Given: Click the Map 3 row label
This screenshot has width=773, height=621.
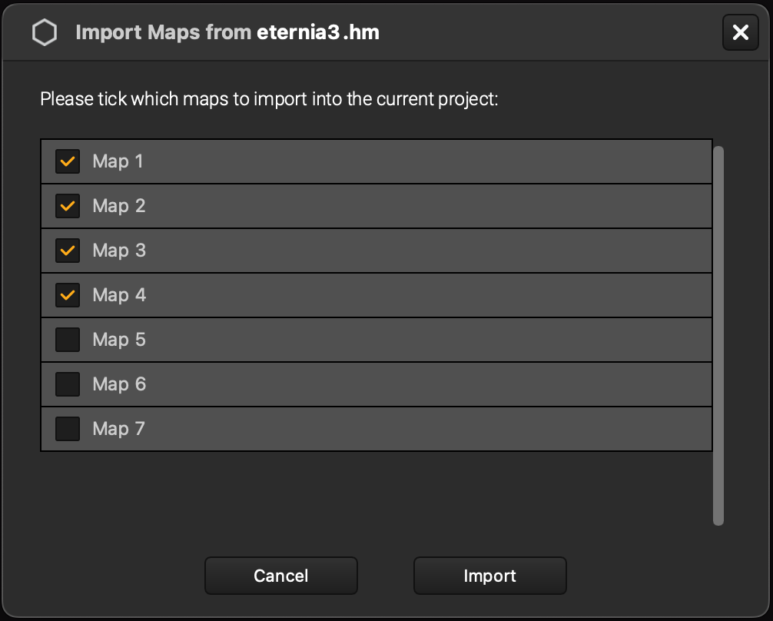Looking at the screenshot, I should (119, 251).
